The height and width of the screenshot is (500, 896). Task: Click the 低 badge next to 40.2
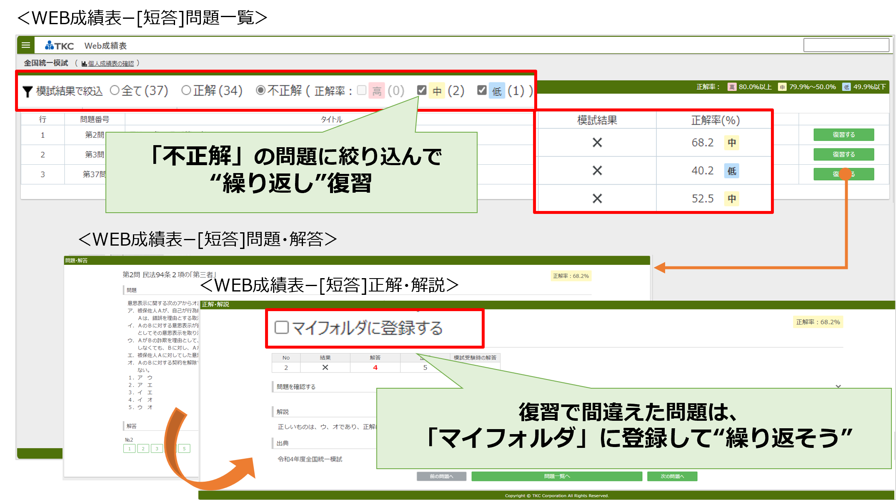pyautogui.click(x=732, y=171)
